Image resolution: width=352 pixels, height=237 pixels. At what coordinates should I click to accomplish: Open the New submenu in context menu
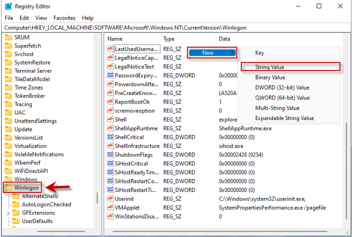(x=211, y=52)
